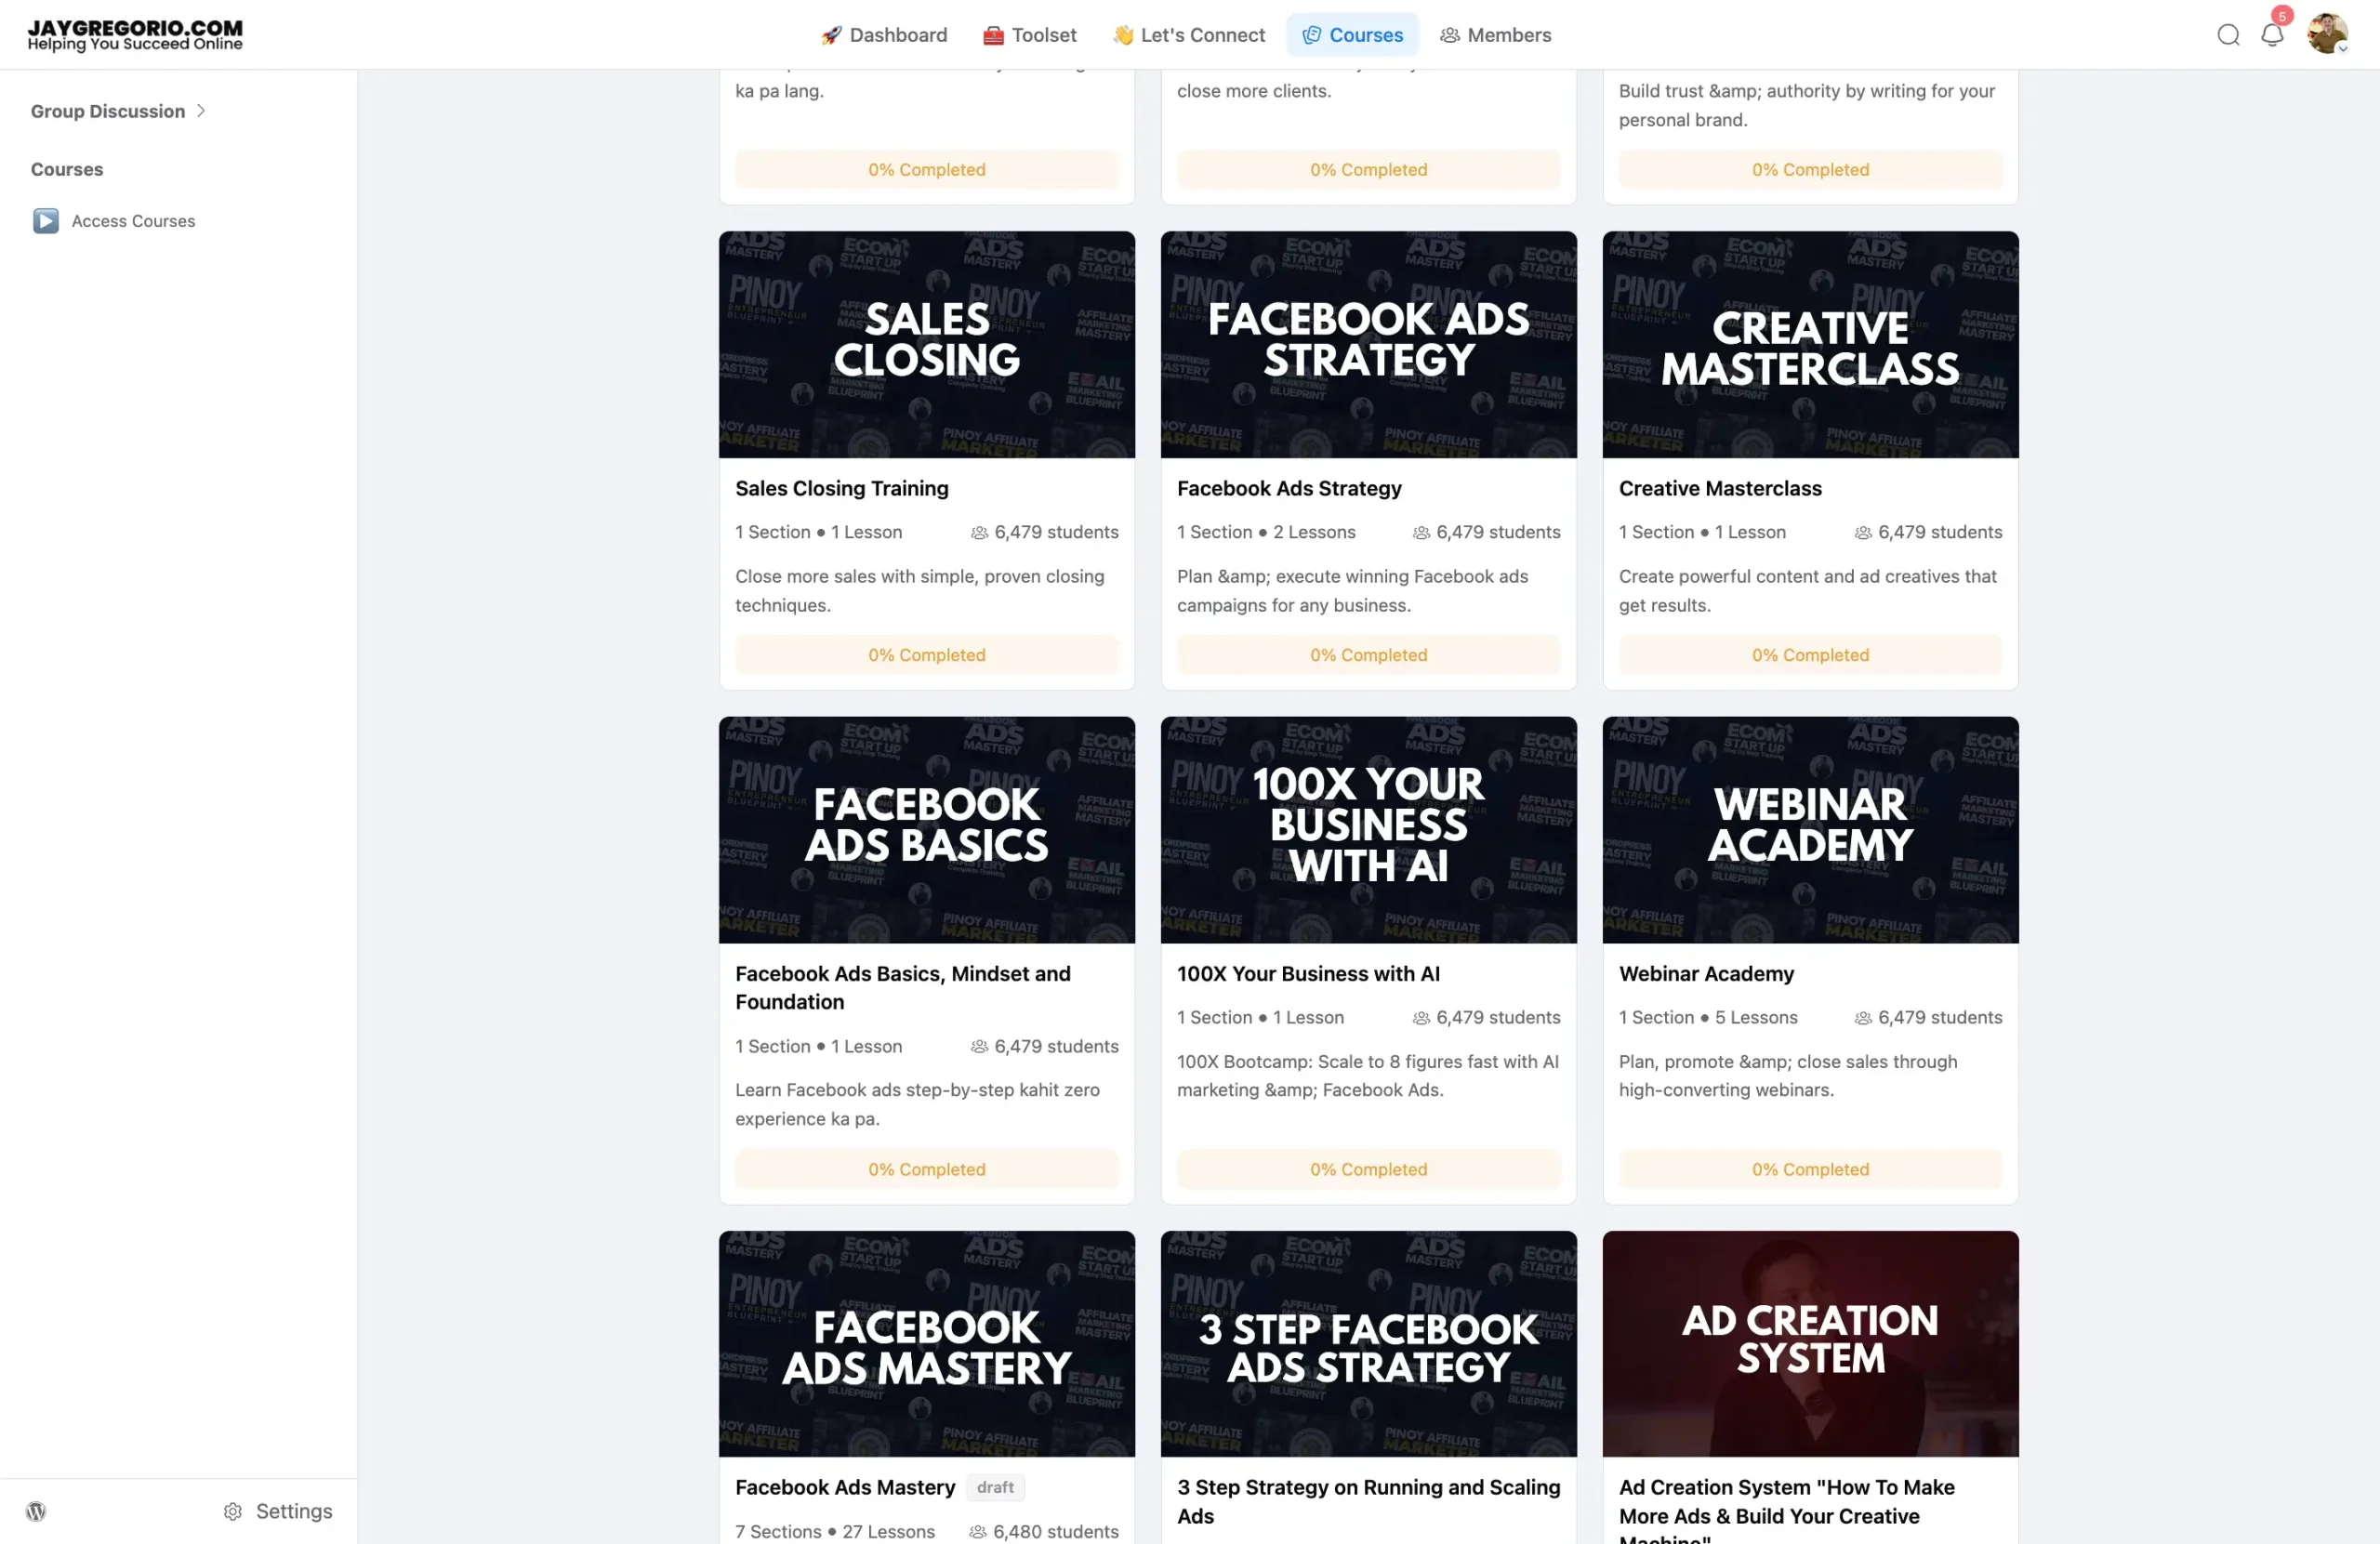The height and width of the screenshot is (1544, 2380).
Task: Click students icon on Facebook Ads Mastery card
Action: pyautogui.click(x=977, y=1532)
